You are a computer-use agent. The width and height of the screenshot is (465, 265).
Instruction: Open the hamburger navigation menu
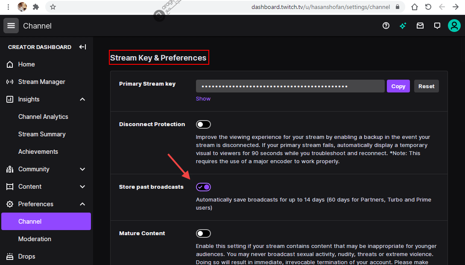11,26
